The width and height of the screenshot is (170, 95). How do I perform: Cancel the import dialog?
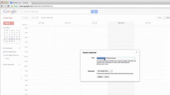pyautogui.click(x=107, y=77)
